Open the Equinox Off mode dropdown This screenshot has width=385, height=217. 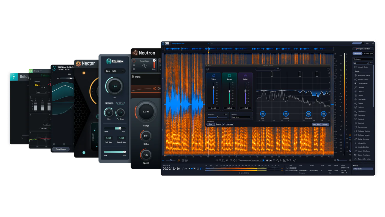(x=120, y=103)
